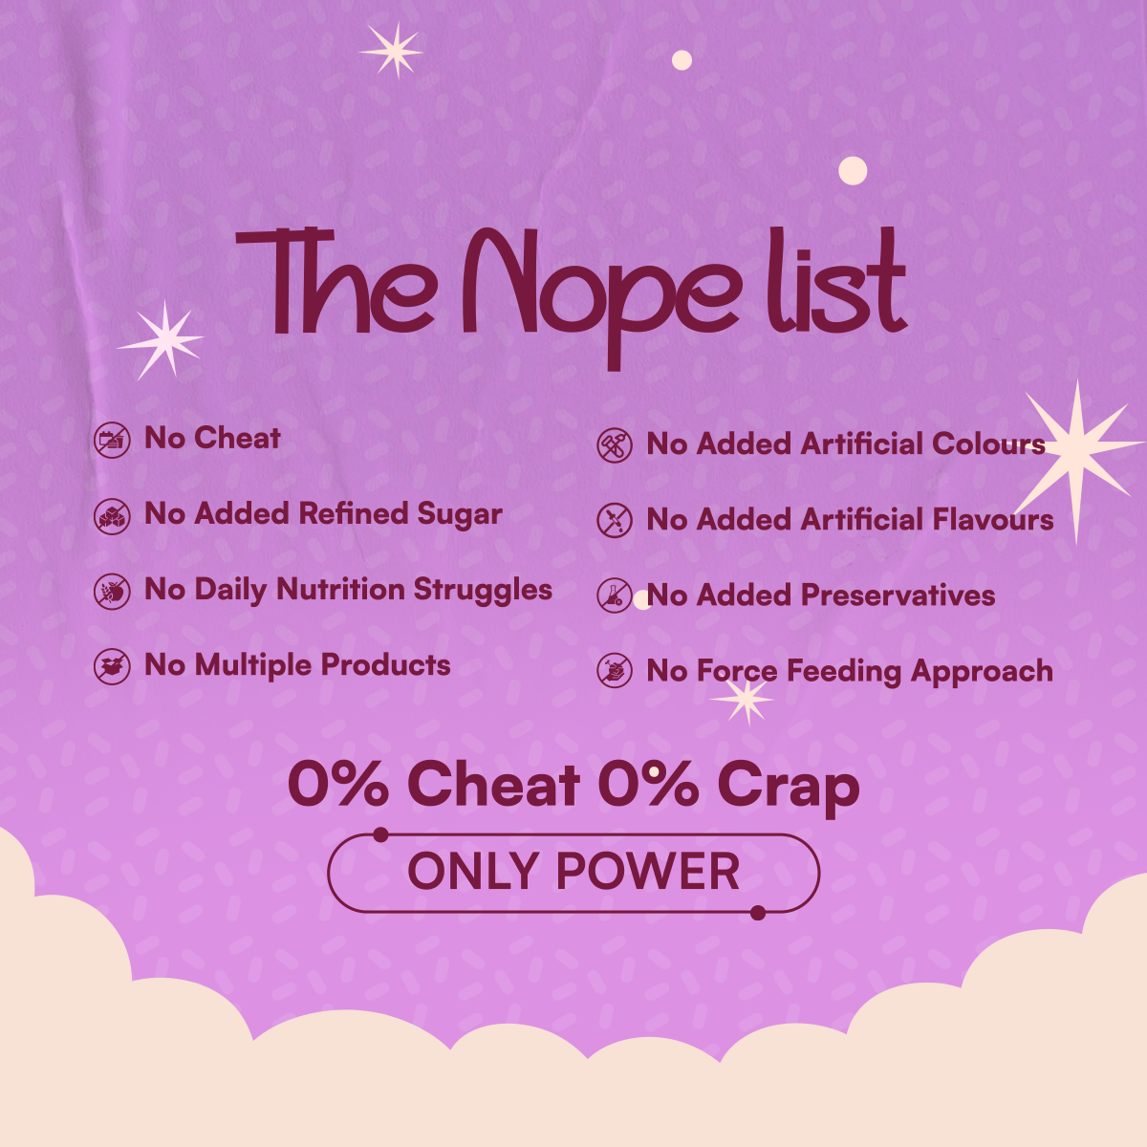Click the No Added Artificial Colours icon
The image size is (1147, 1147).
click(615, 445)
